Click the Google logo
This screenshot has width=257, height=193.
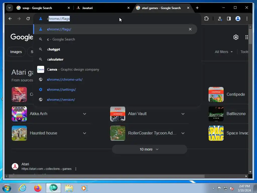[x=22, y=37]
